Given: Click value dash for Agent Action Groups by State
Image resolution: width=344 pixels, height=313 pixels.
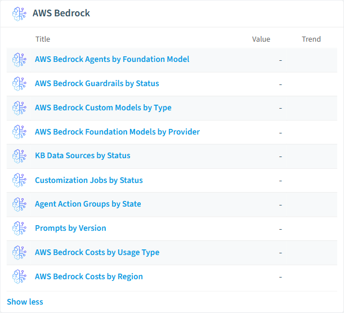Looking at the screenshot, I should [280, 205].
